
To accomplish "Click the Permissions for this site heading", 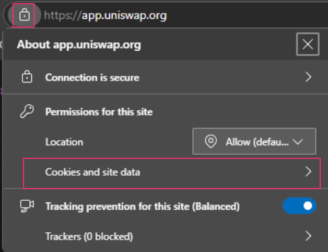I will [99, 111].
